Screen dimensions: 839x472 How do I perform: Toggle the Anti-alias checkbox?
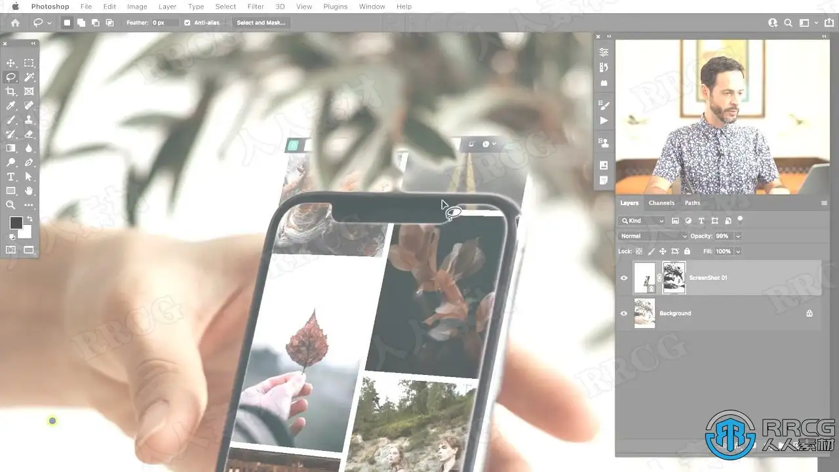[x=187, y=22]
